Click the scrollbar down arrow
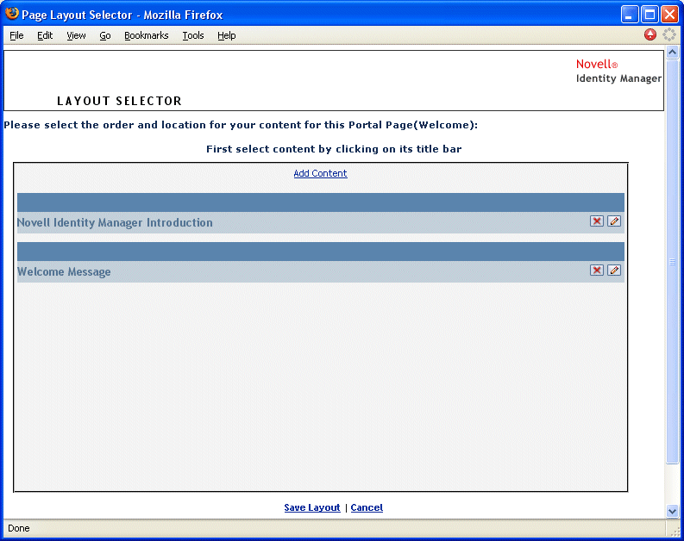This screenshot has width=684, height=541. (x=672, y=511)
